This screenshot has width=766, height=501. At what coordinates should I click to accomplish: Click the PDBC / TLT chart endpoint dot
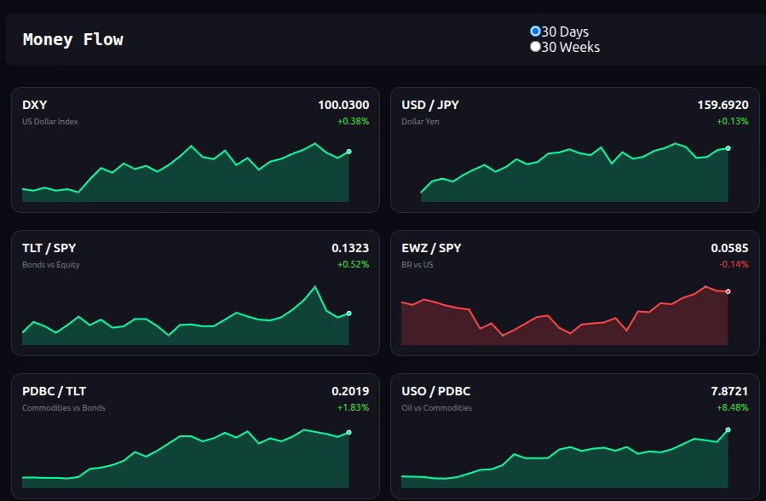tap(348, 433)
